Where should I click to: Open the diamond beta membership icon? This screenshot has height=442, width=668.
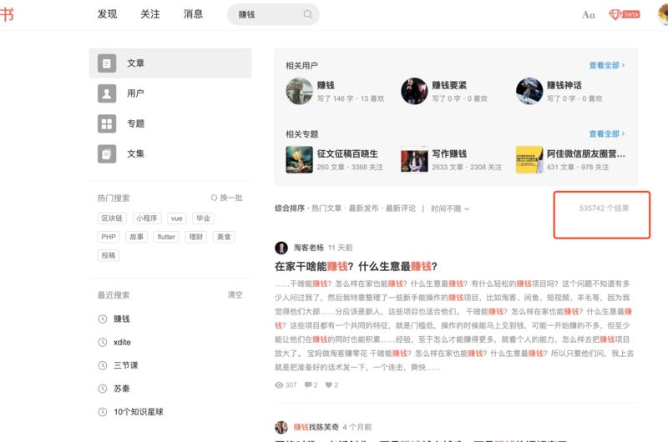tap(624, 14)
